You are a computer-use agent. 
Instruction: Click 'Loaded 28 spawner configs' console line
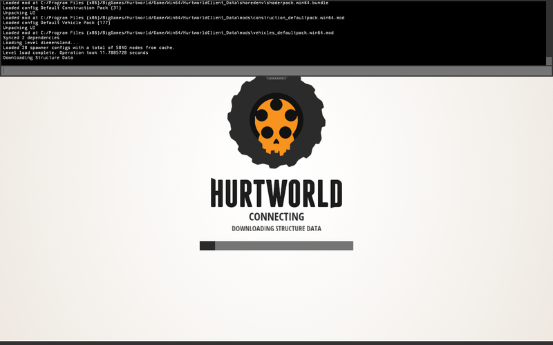click(x=89, y=48)
